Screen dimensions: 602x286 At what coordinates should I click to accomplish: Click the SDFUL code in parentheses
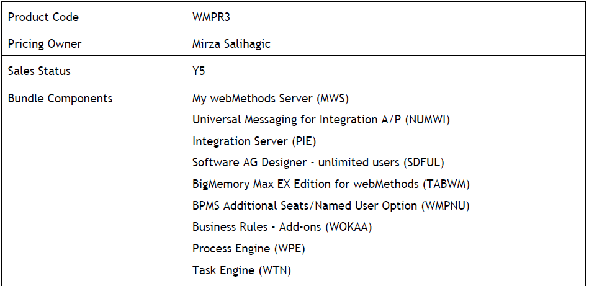coord(423,163)
